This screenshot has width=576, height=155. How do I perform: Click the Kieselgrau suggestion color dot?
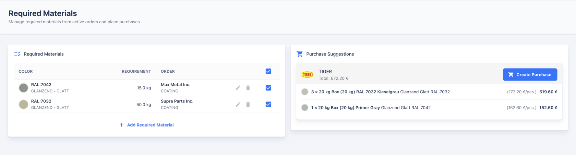(304, 92)
